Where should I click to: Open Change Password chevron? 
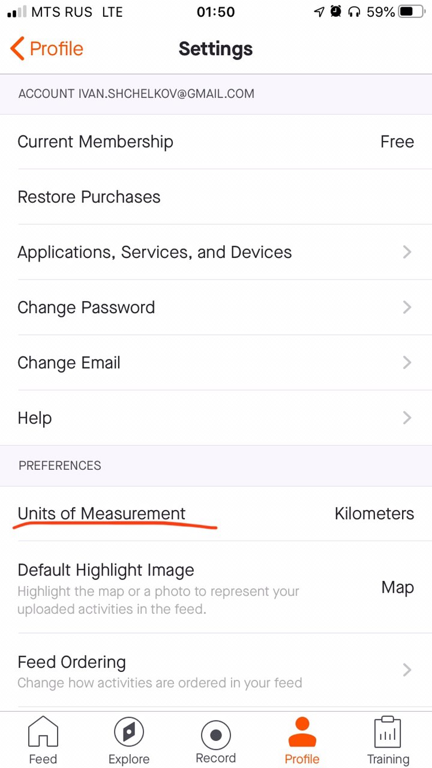coord(407,307)
